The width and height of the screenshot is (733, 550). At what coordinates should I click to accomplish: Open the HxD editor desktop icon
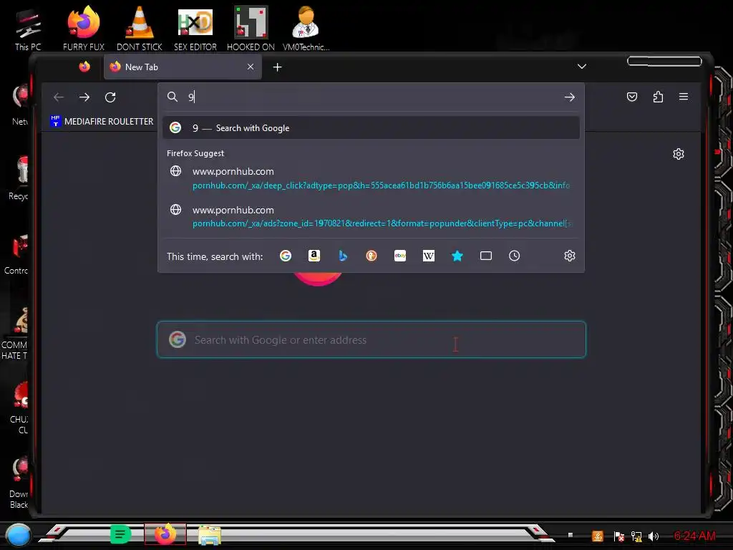[195, 28]
